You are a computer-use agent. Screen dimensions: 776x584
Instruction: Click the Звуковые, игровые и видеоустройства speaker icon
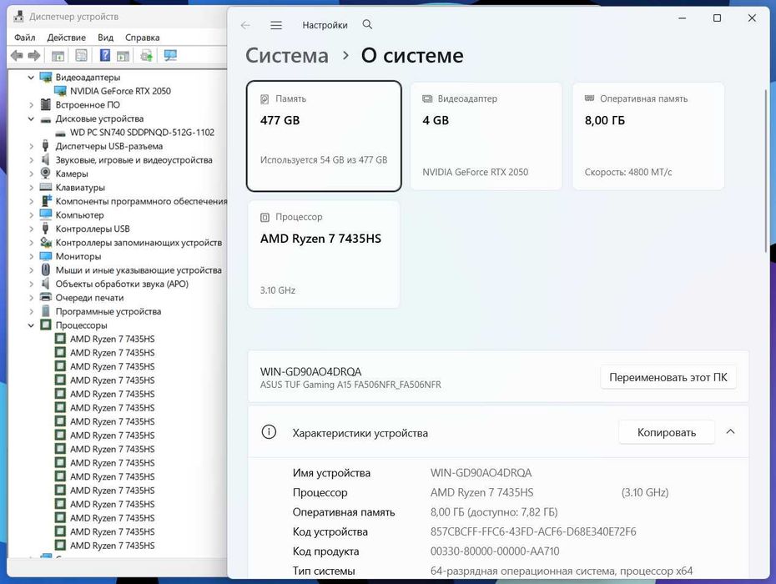coord(46,159)
